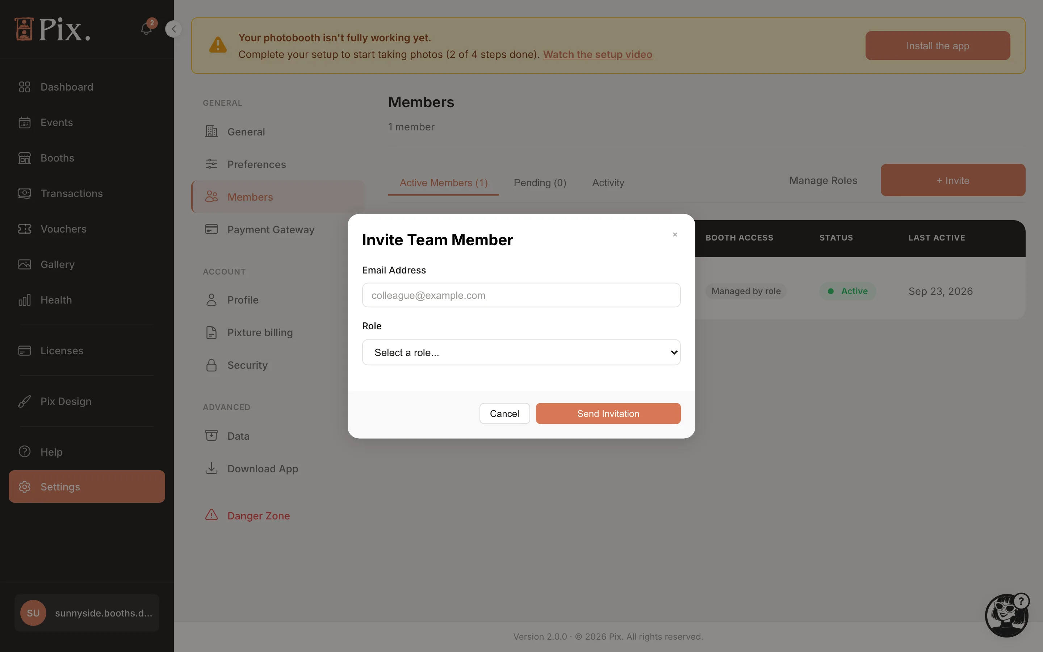The image size is (1043, 652).
Task: Open the Select a role dropdown
Action: pyautogui.click(x=521, y=352)
